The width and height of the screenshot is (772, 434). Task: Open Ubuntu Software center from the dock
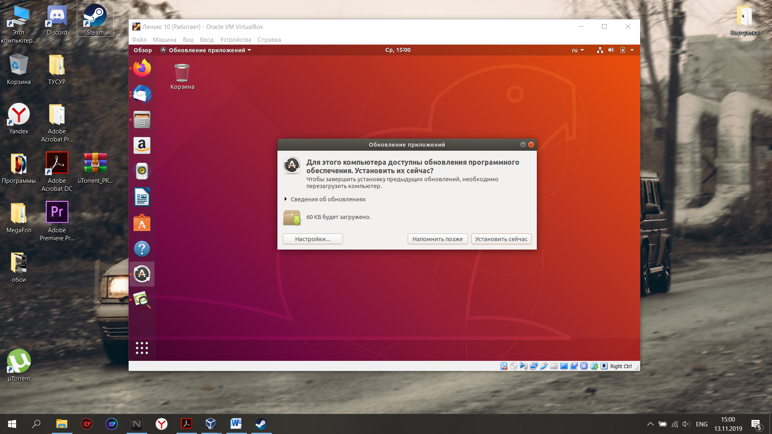pyautogui.click(x=142, y=223)
